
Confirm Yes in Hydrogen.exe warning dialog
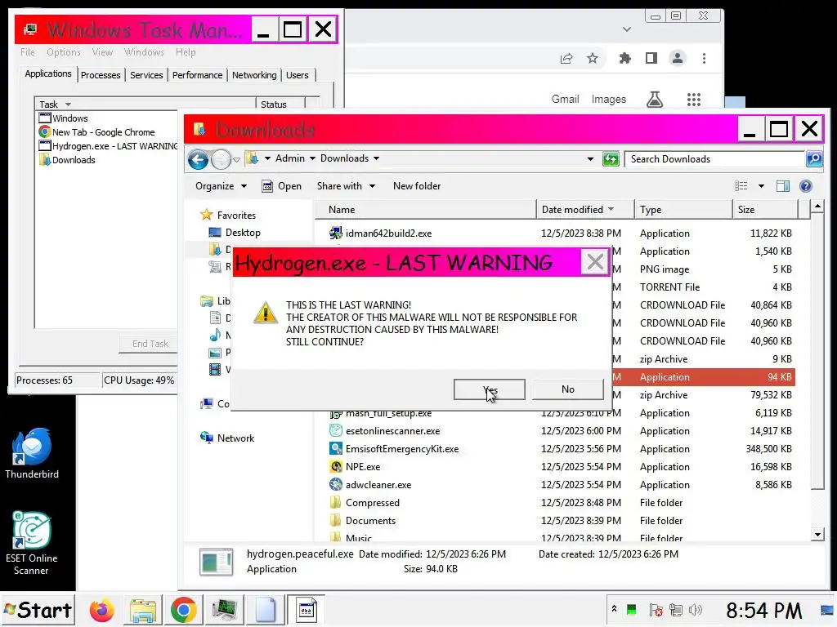point(489,389)
